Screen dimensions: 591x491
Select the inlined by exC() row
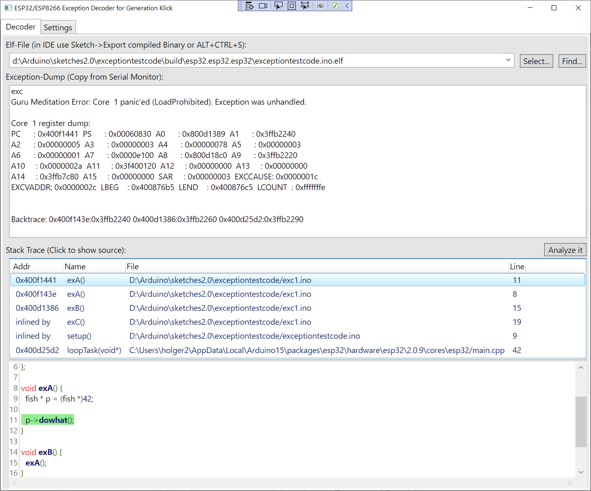[298, 322]
